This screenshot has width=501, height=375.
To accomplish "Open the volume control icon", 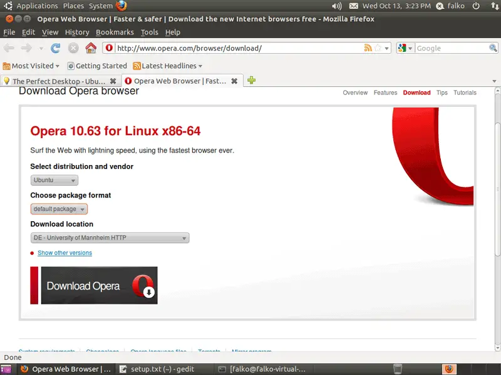I will coord(336,6).
